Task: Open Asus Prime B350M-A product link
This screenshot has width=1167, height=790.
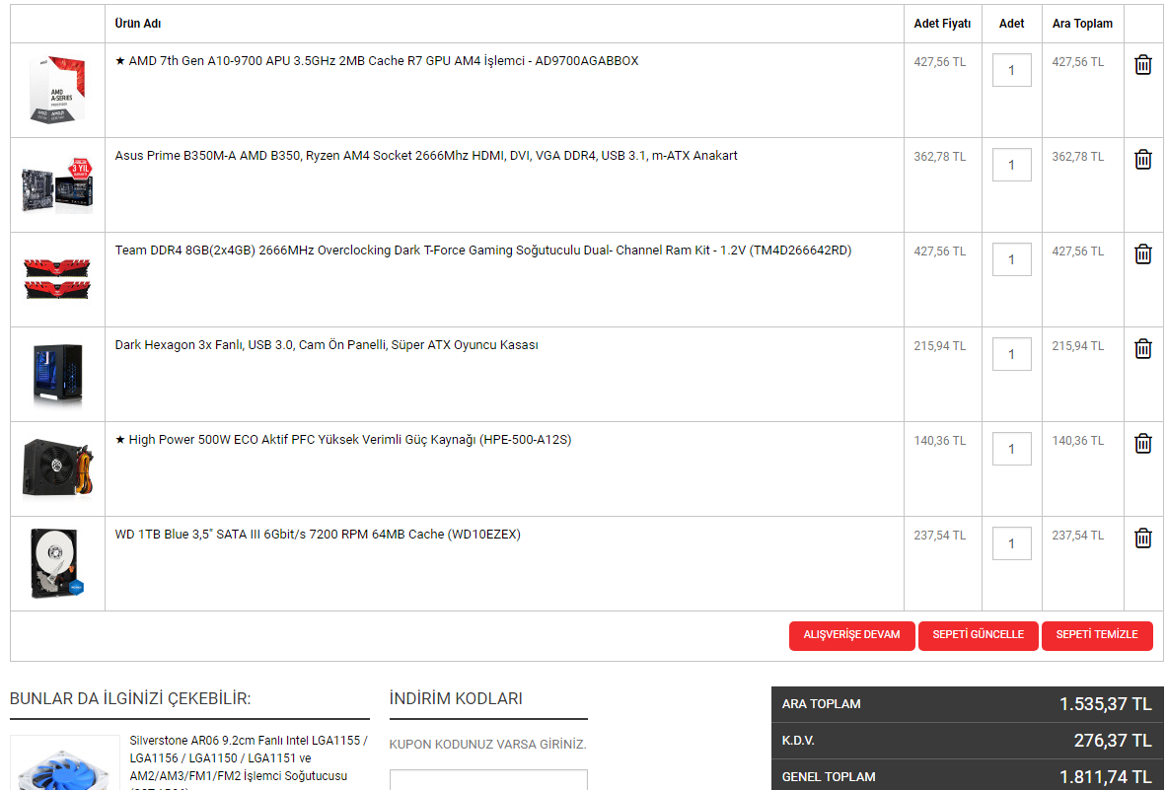Action: point(426,156)
